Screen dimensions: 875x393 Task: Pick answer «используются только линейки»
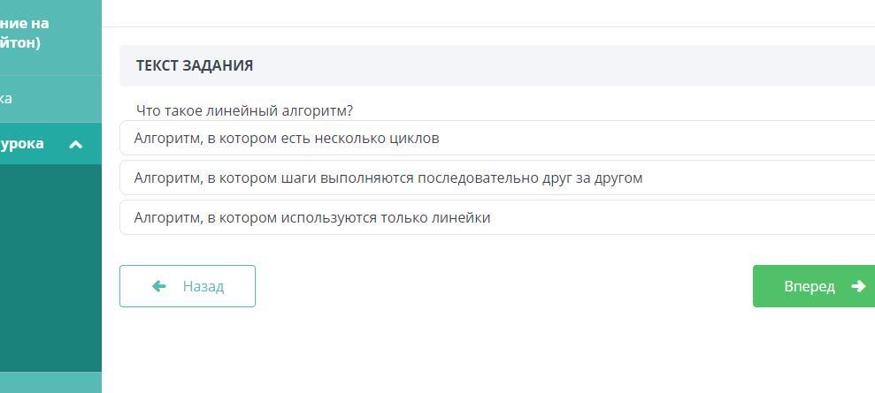click(497, 217)
